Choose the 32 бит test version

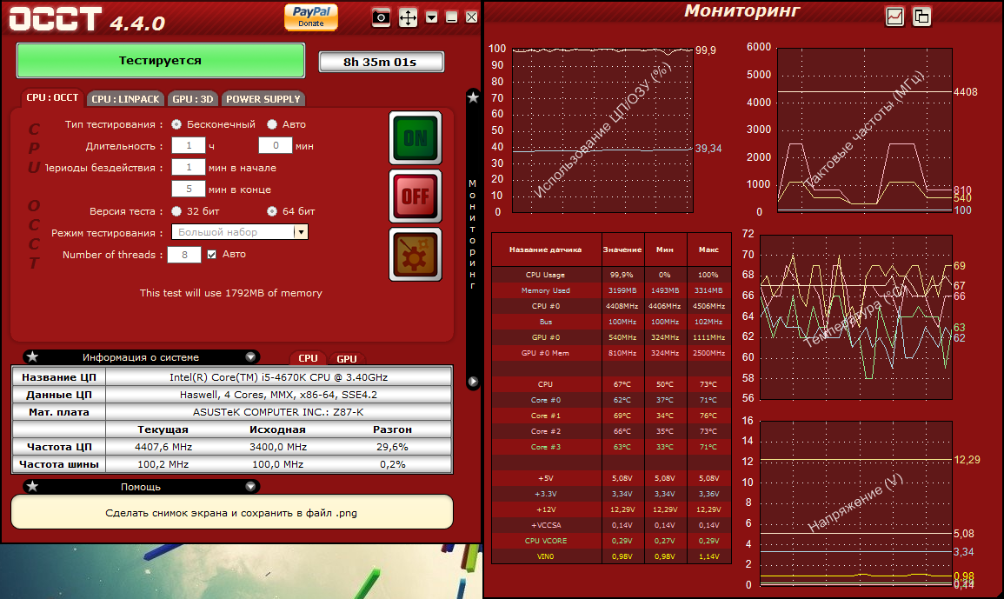click(176, 210)
